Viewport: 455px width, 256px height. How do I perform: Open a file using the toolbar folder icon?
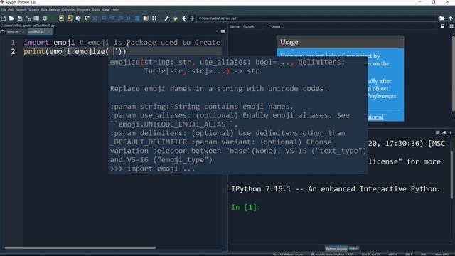tap(11, 18)
